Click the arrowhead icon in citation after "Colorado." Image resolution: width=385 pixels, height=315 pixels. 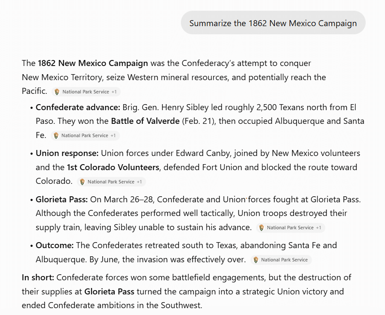[82, 182]
